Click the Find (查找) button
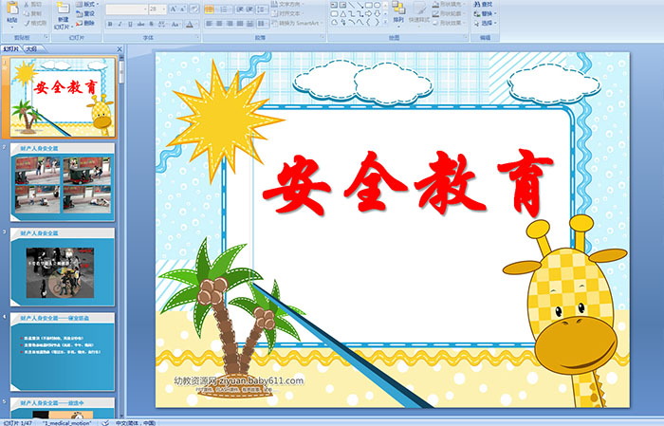Viewport: 664px width, 426px height. [x=483, y=4]
